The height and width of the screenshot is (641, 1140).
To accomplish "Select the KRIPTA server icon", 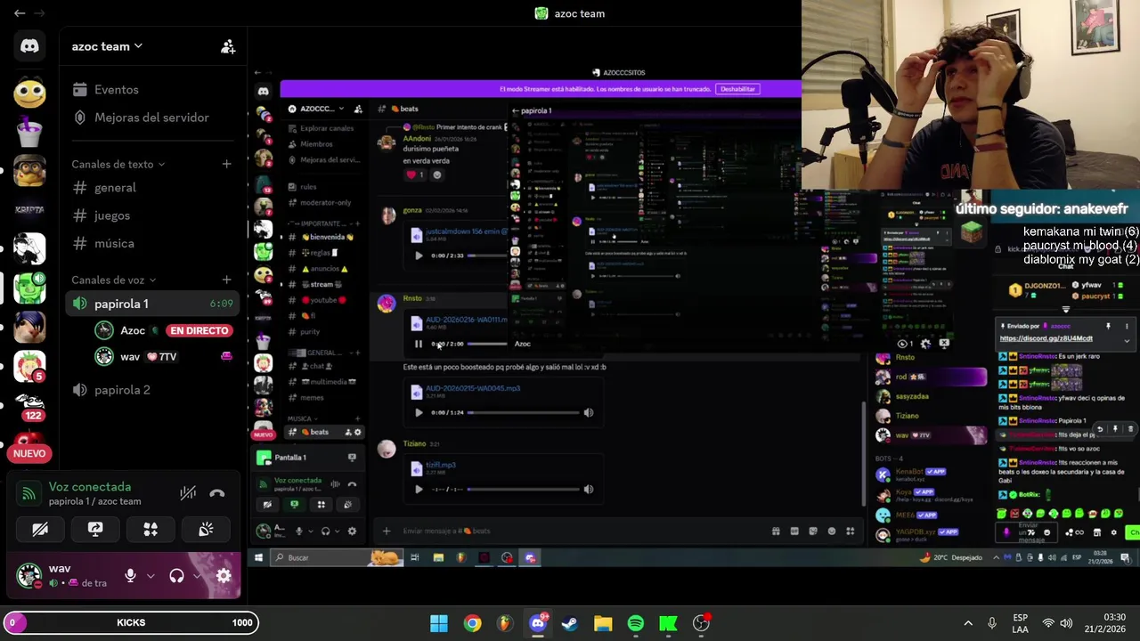I will pyautogui.click(x=29, y=210).
